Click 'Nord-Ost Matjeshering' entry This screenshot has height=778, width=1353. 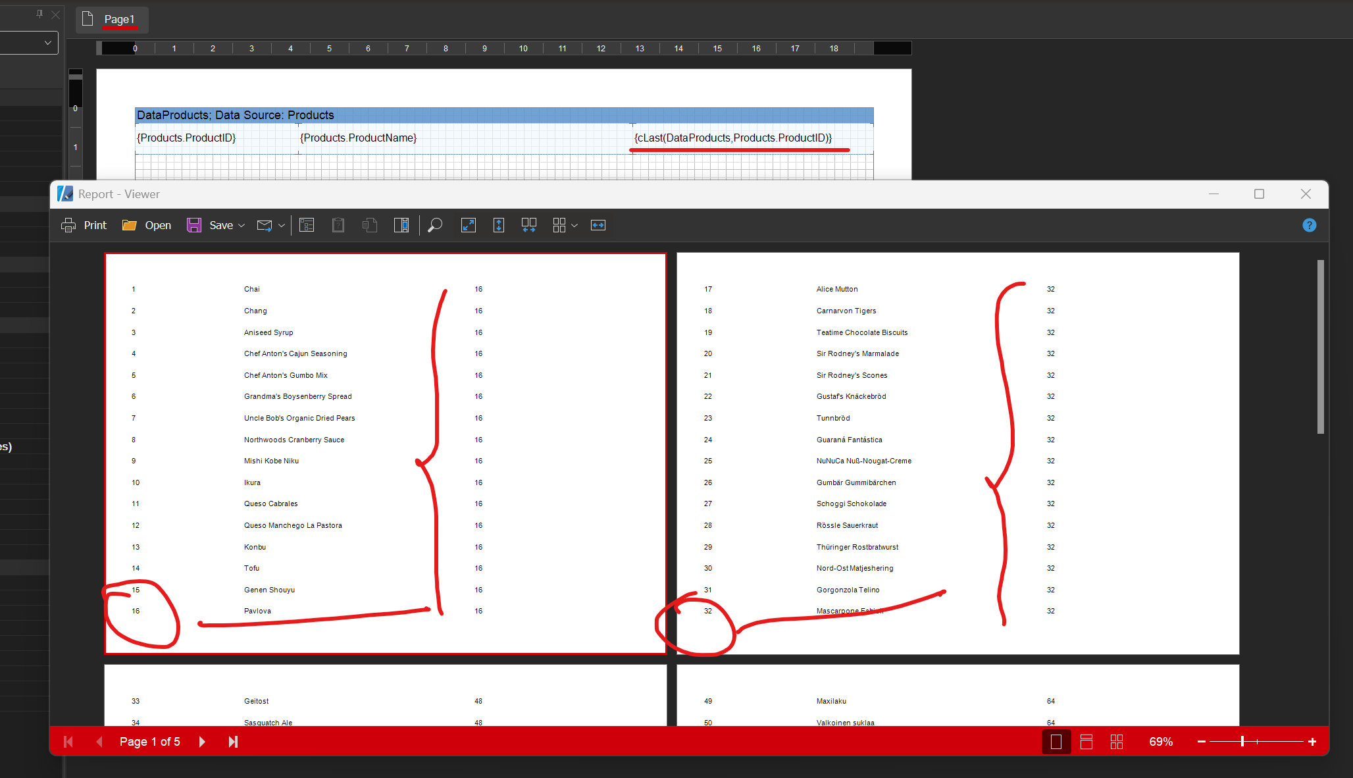(855, 568)
